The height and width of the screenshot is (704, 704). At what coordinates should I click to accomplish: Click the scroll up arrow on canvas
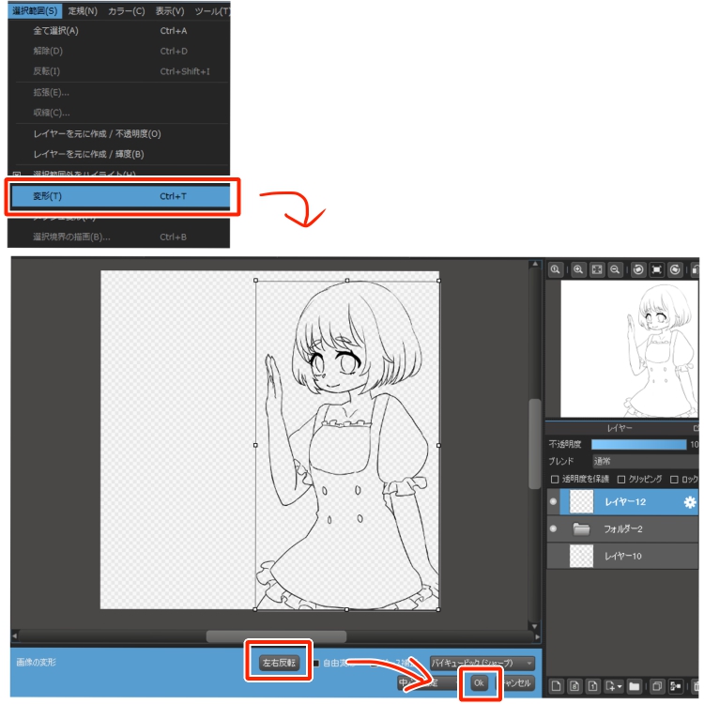click(535, 265)
